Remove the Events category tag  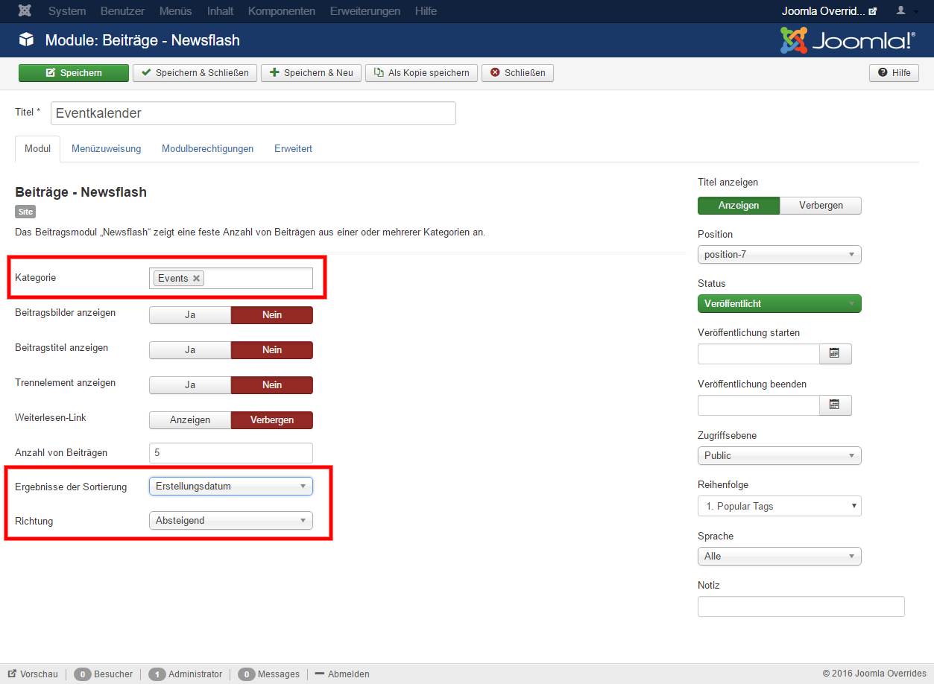pos(197,278)
